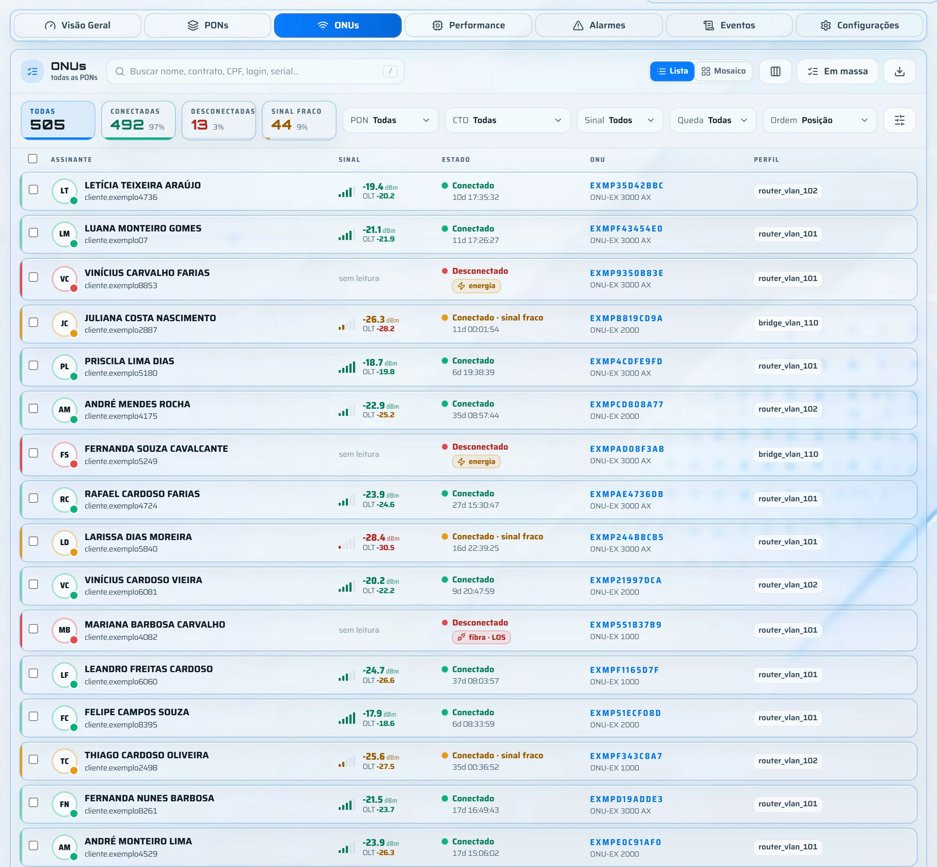Click MB avatar of Mariana Barbosa Carvalho
The image size is (937, 867).
point(65,631)
